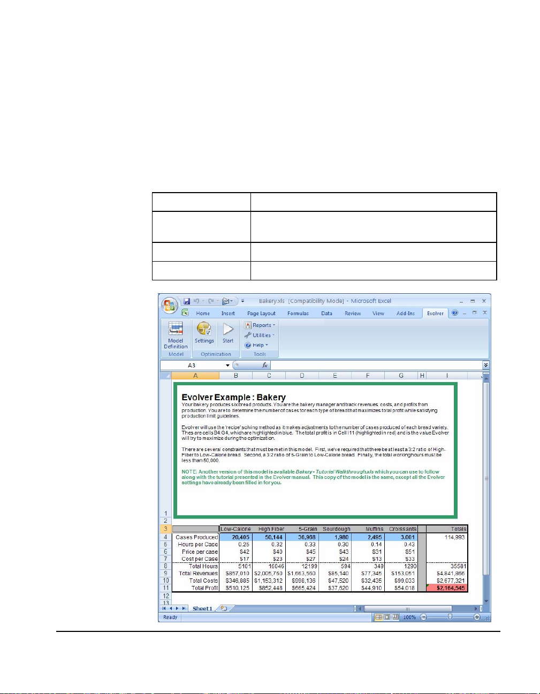Jump to first sheet tab
This screenshot has height=694, width=540.
pyautogui.click(x=164, y=608)
